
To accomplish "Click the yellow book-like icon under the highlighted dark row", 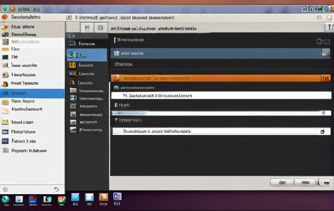I will (x=73, y=65).
